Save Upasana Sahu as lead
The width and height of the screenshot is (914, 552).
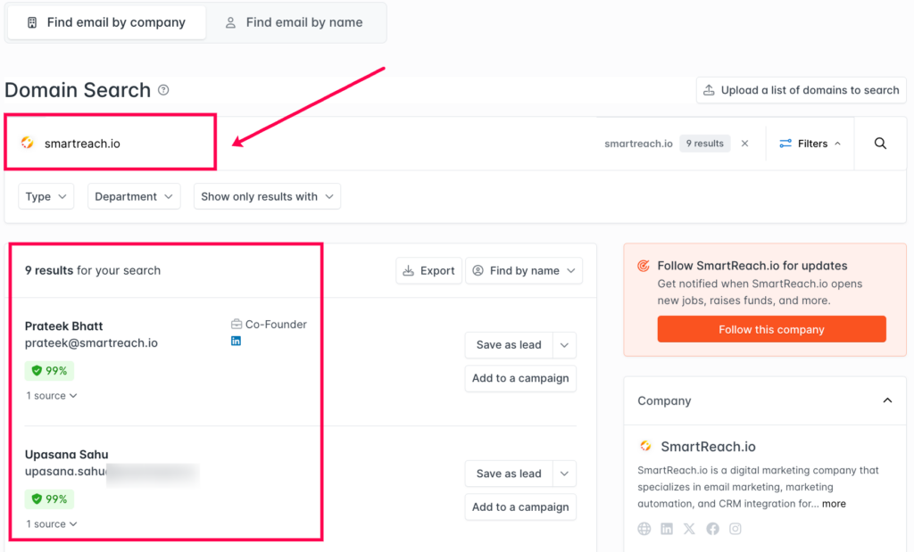pyautogui.click(x=508, y=474)
